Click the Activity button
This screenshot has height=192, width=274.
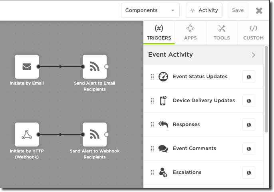[204, 10]
